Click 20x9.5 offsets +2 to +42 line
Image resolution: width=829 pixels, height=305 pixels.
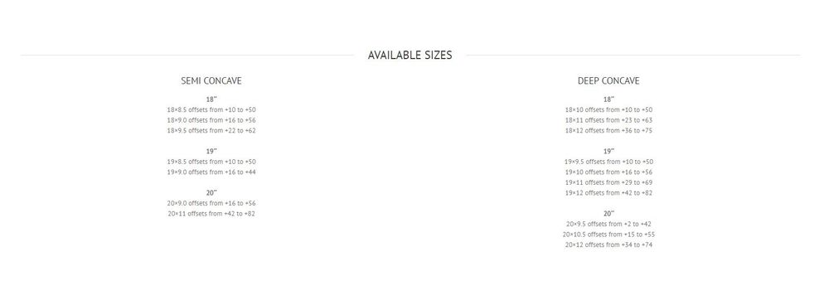tap(608, 224)
